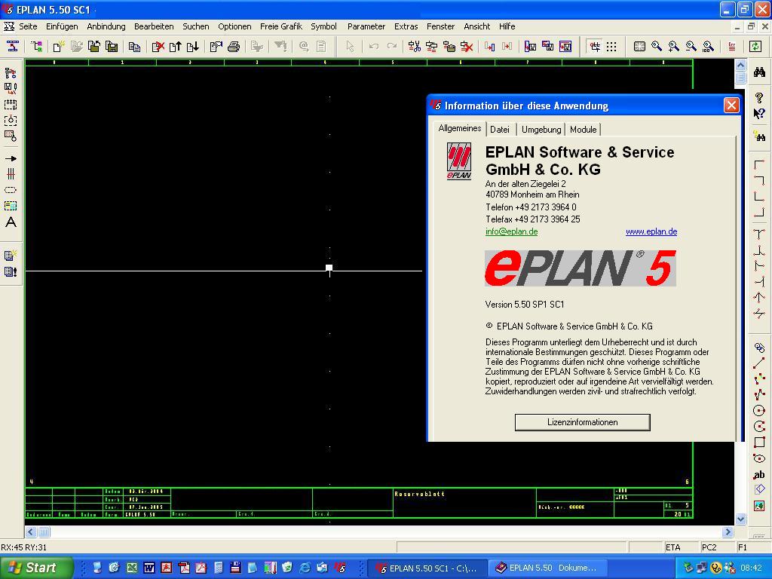Click the zoom window magnifier icon

click(x=657, y=47)
